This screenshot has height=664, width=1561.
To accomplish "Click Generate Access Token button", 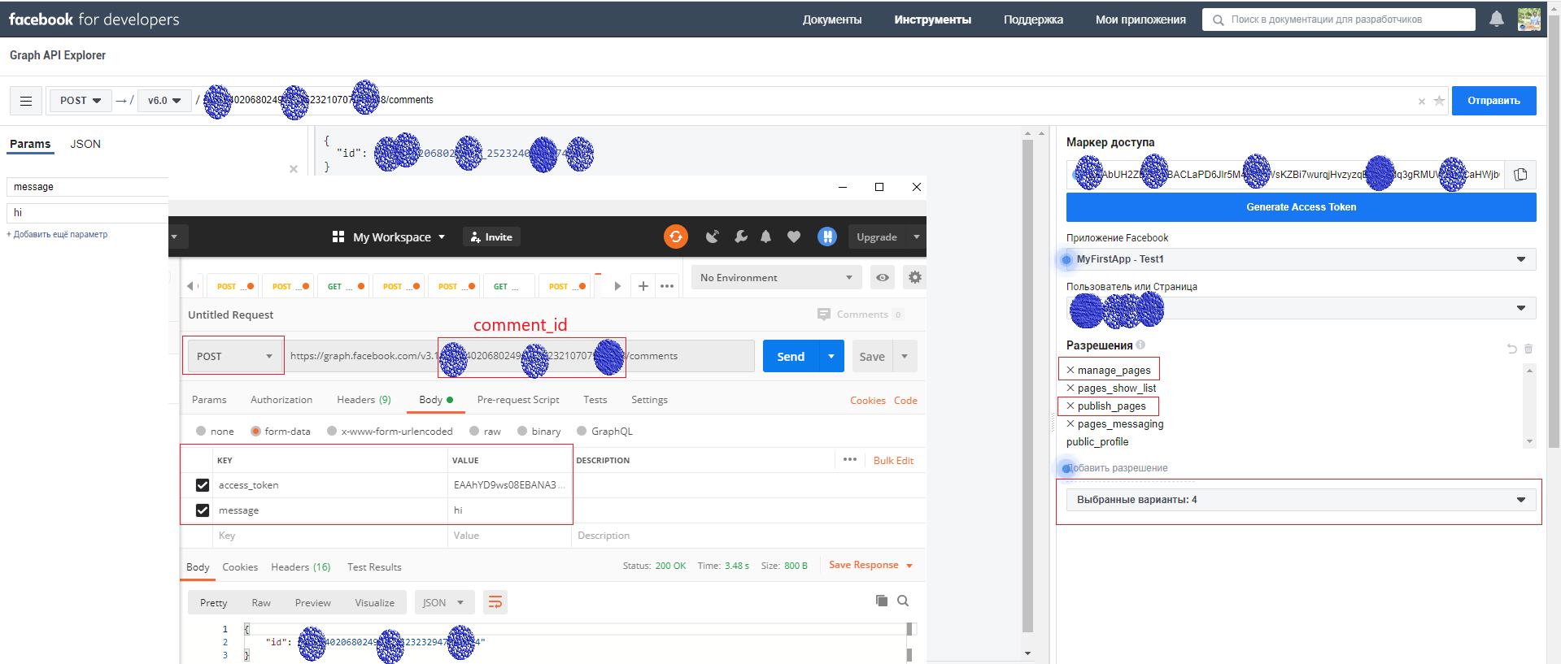I will pyautogui.click(x=1302, y=207).
